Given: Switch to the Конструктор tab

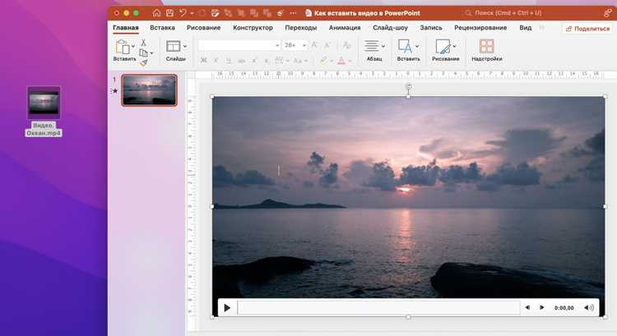Looking at the screenshot, I should pos(253,27).
